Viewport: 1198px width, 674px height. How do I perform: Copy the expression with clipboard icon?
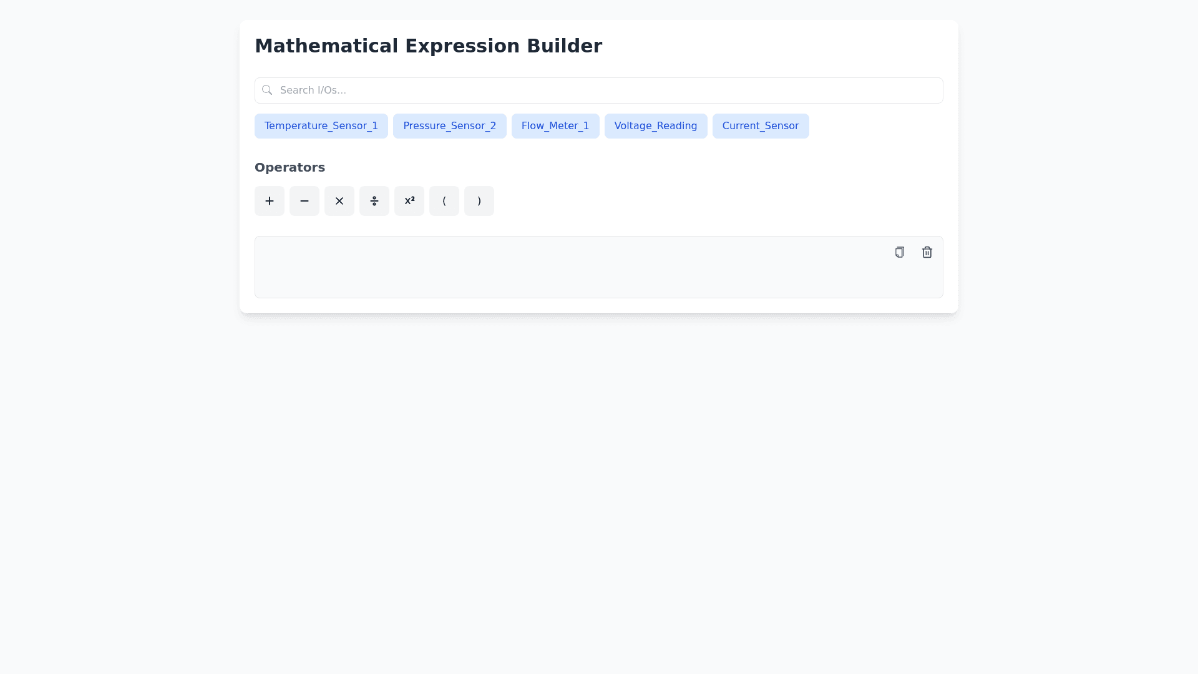tap(899, 252)
